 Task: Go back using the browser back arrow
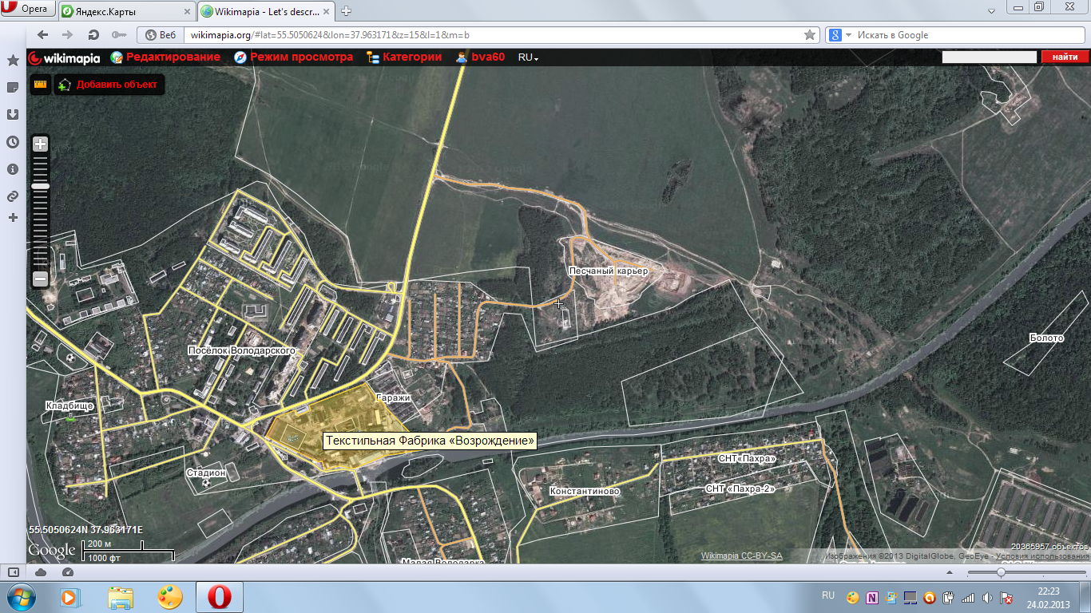point(43,35)
